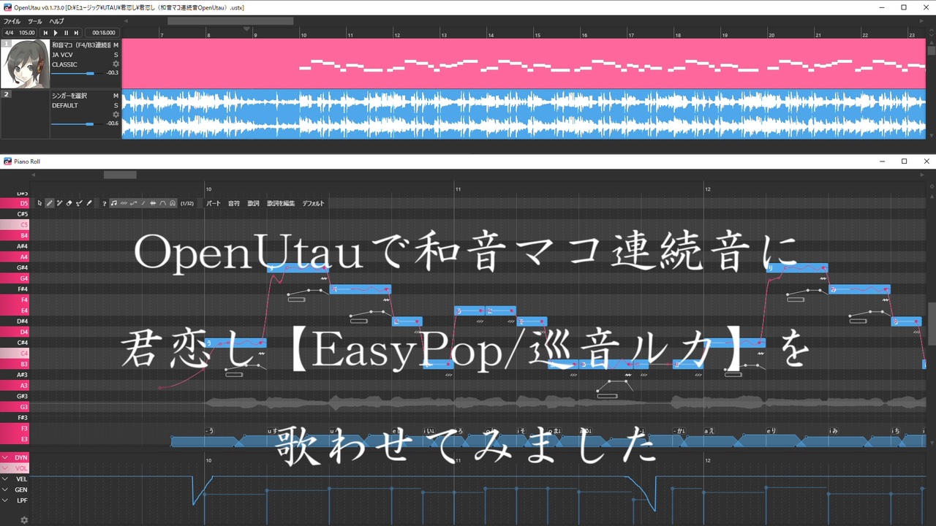
Task: Click the 105.00 tempo field
Action: tap(27, 33)
